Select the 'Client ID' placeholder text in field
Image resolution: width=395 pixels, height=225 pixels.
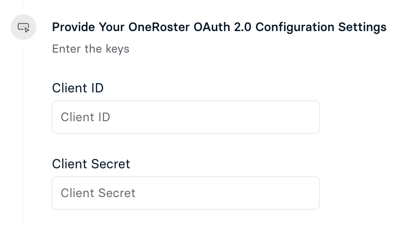click(85, 117)
